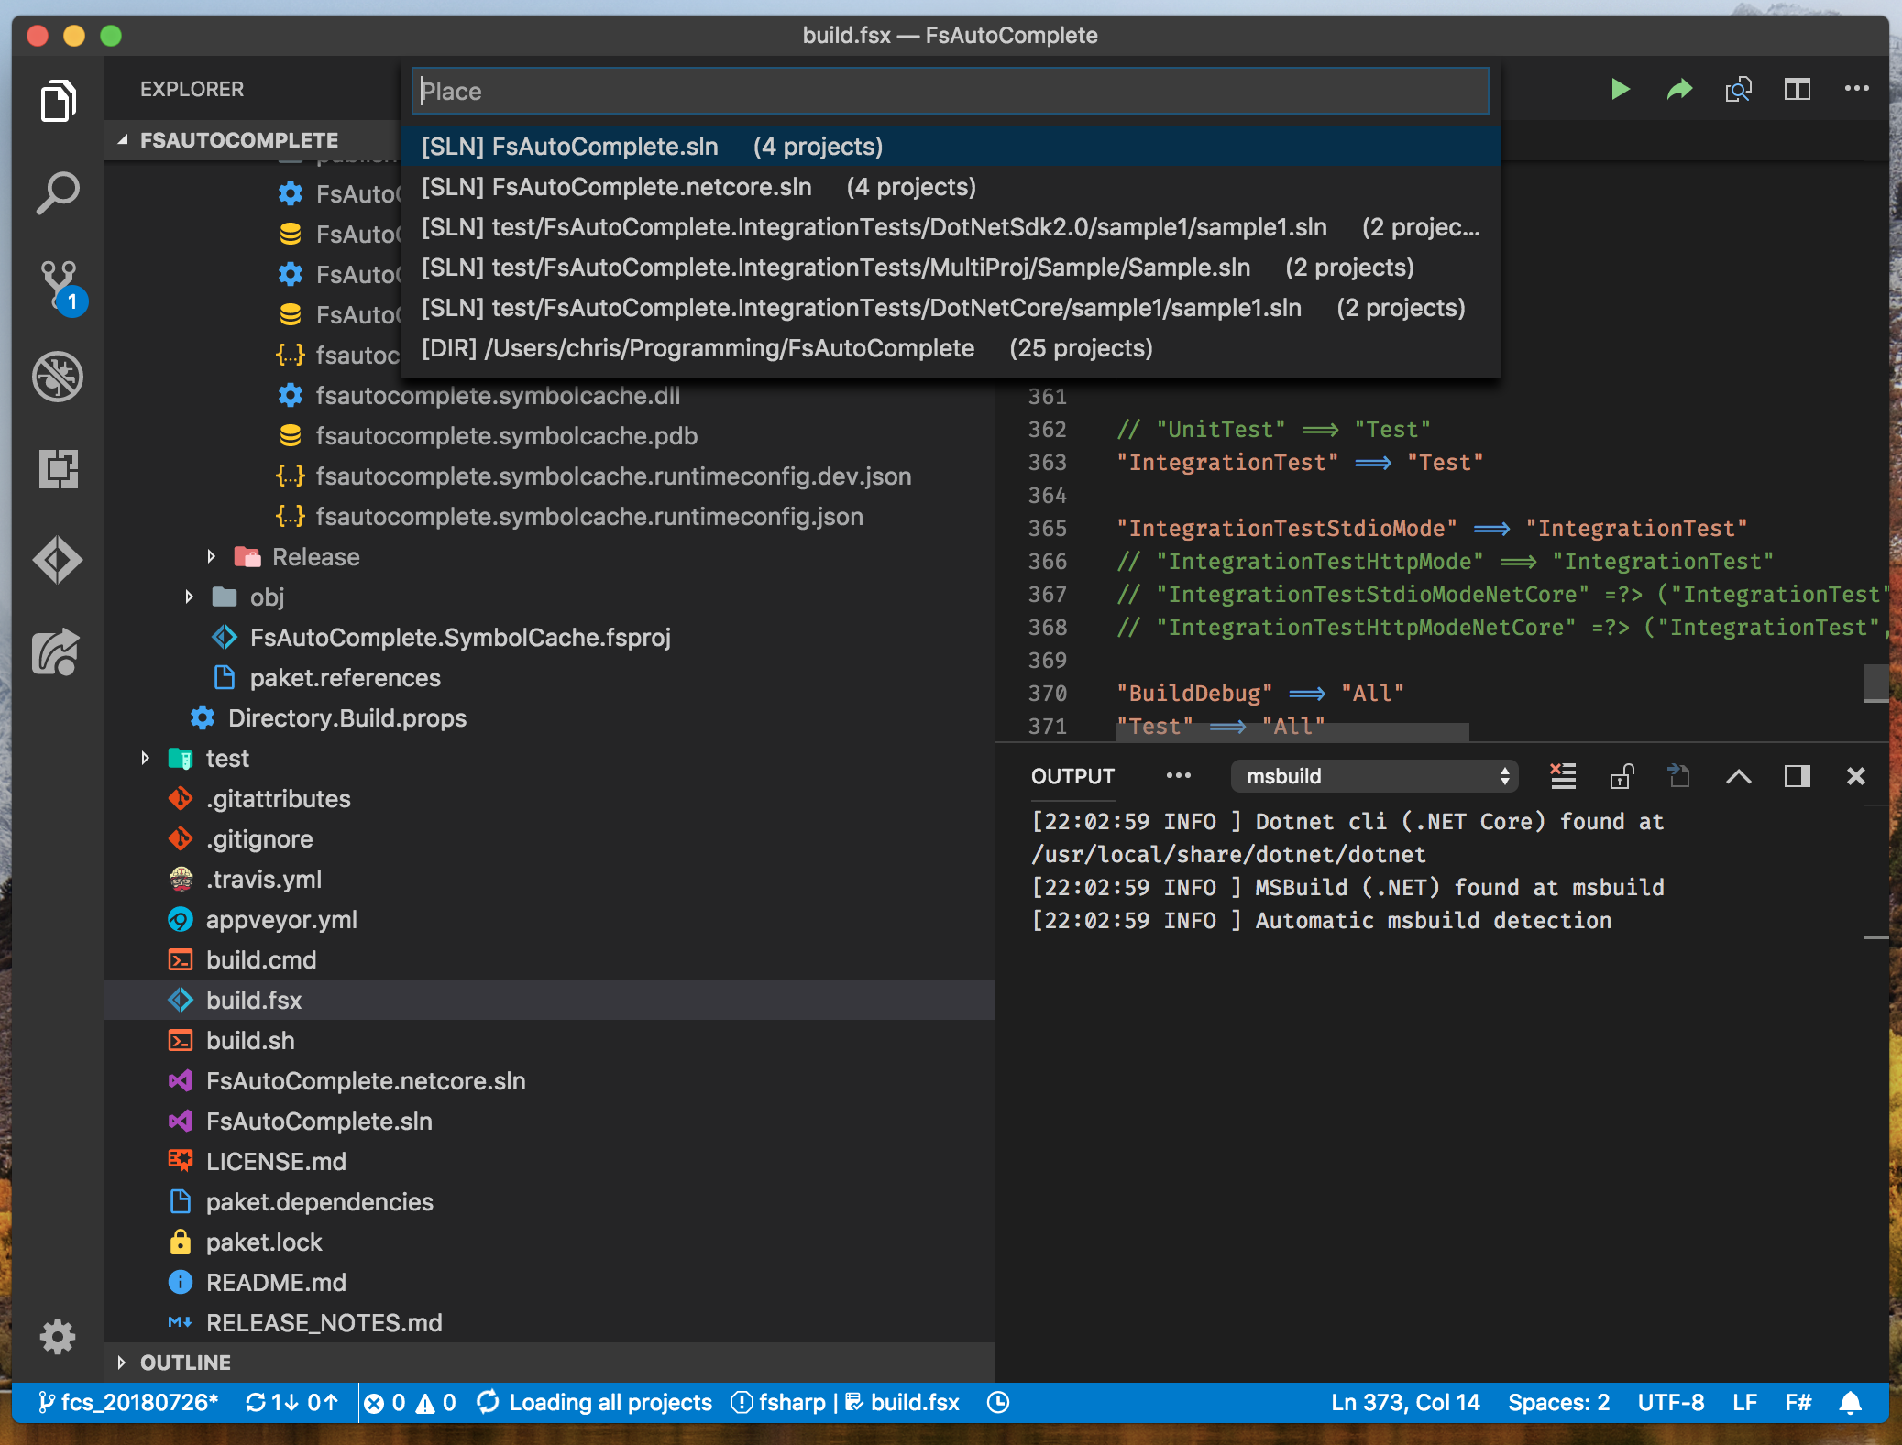Screen dimensions: 1902x1445
Task: Run the script with green play icon
Action: [1620, 89]
